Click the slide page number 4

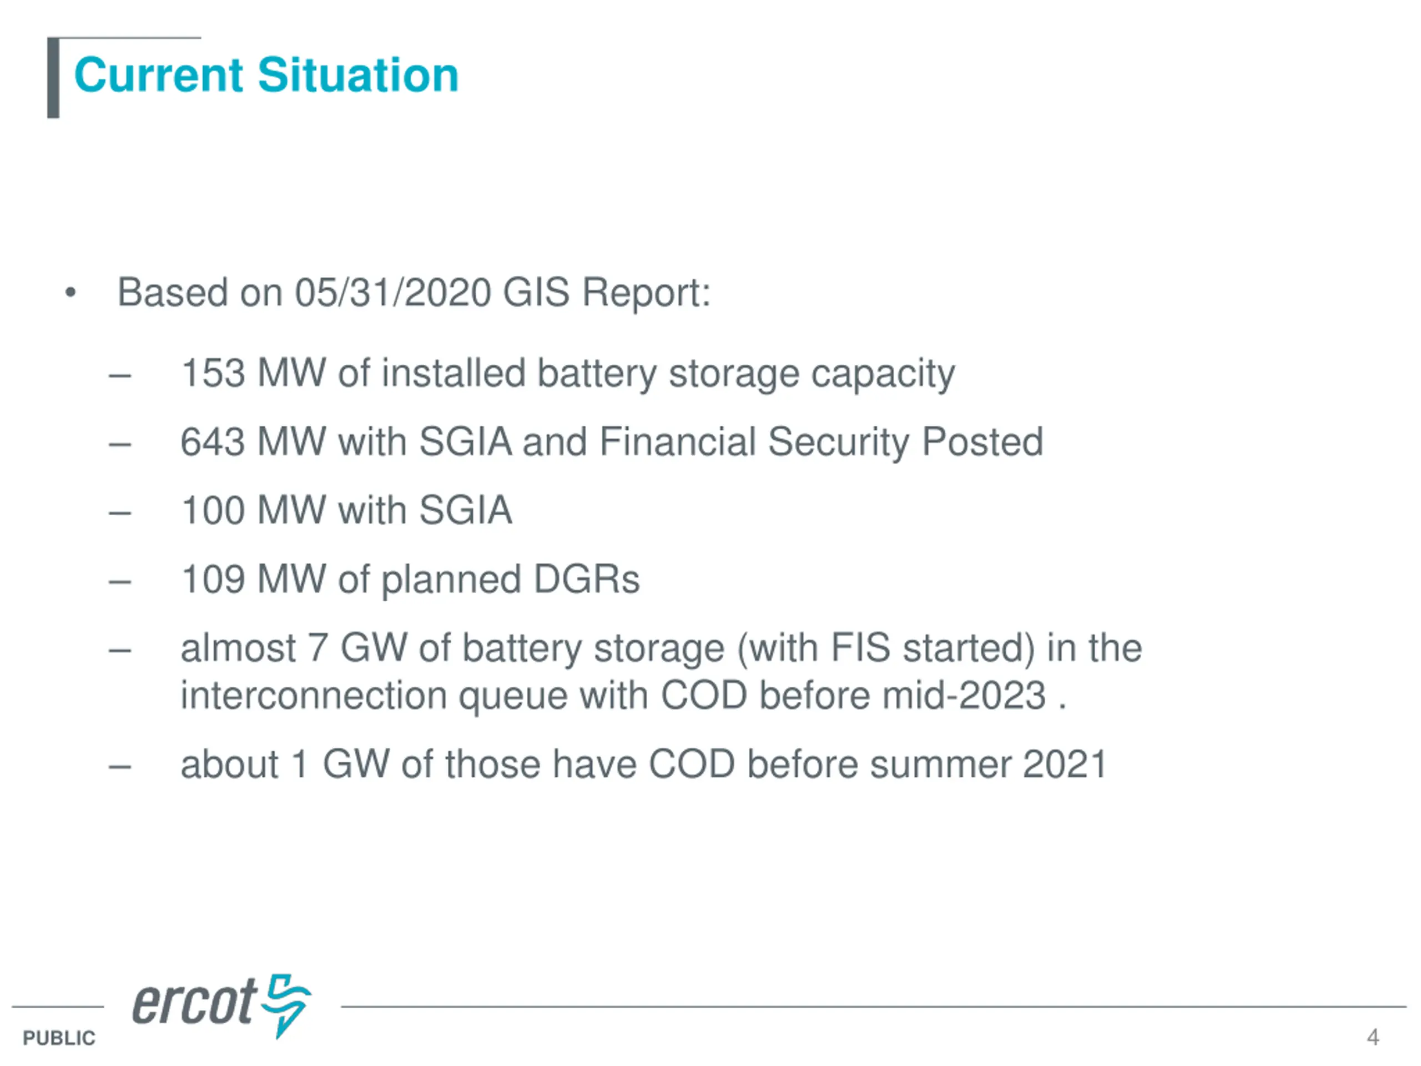[x=1373, y=1037]
